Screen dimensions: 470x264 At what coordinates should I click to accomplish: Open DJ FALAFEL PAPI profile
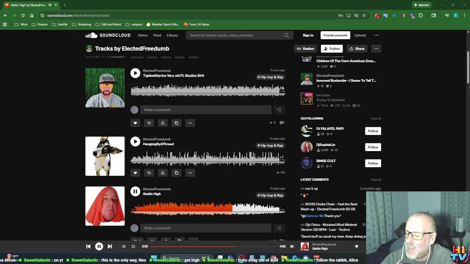[330, 129]
